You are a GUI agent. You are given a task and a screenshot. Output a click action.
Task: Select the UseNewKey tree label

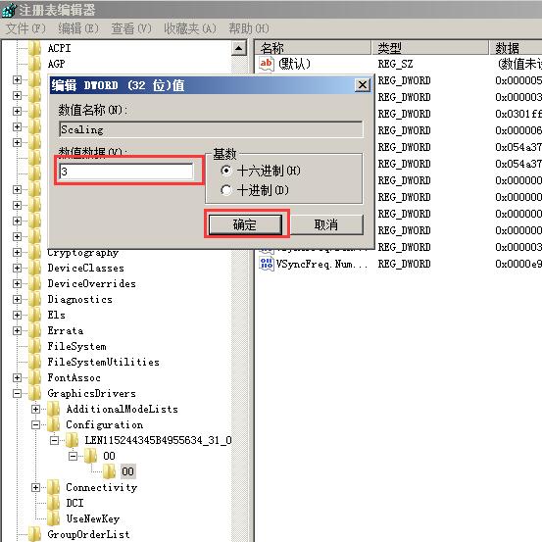point(93,518)
